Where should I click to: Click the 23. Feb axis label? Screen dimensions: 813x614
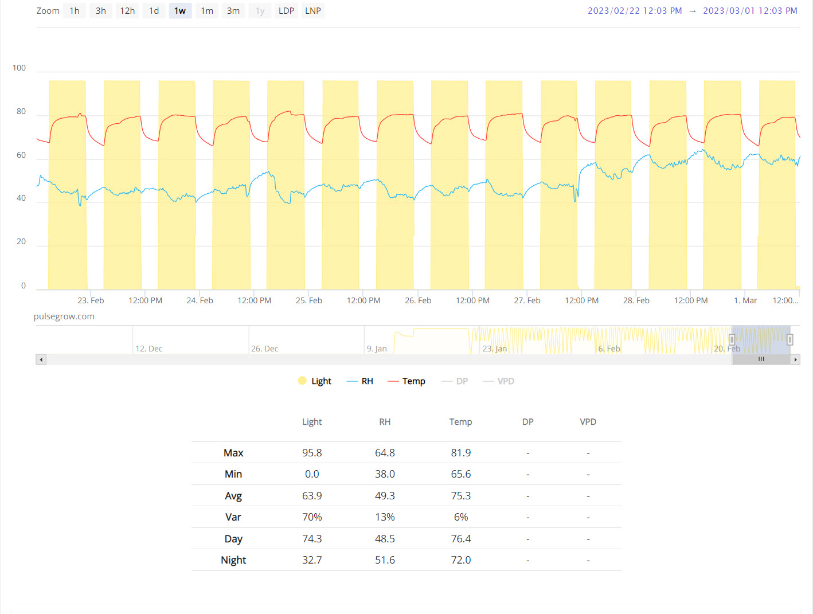tap(91, 300)
